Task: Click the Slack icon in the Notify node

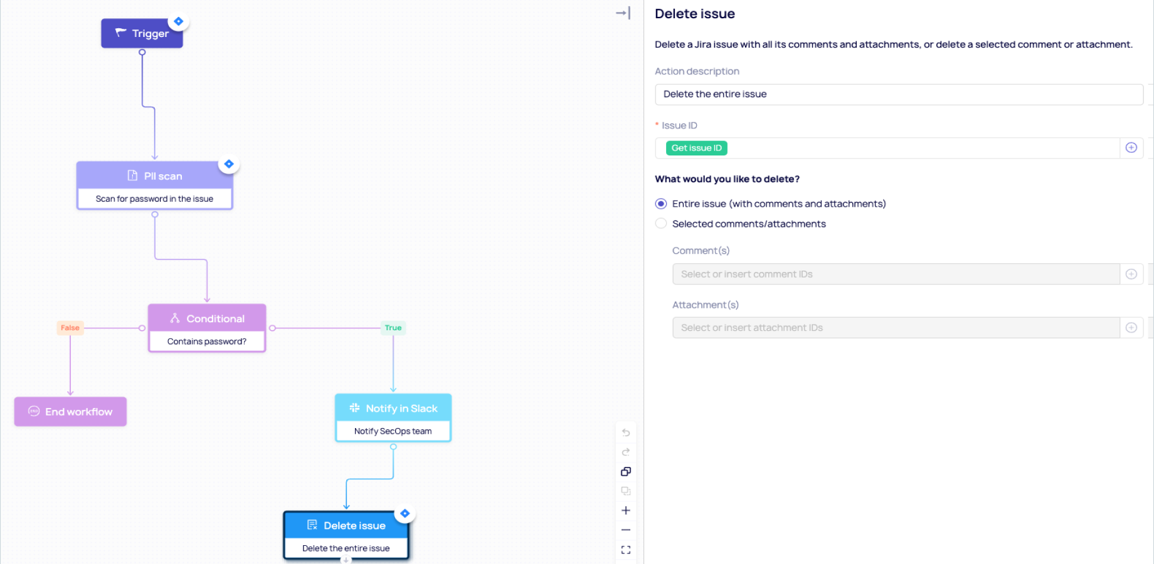Action: (x=354, y=408)
